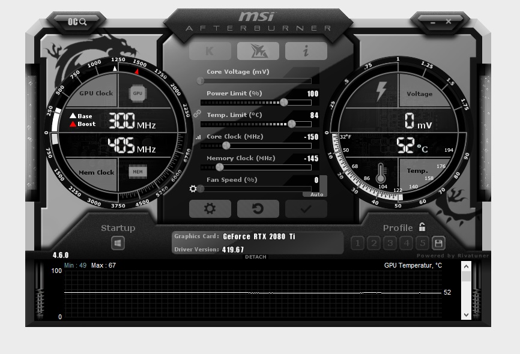This screenshot has height=354, width=520.
Task: Open the information i button
Action: (x=306, y=51)
